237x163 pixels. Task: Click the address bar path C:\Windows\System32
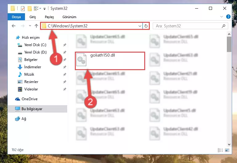[67, 26]
